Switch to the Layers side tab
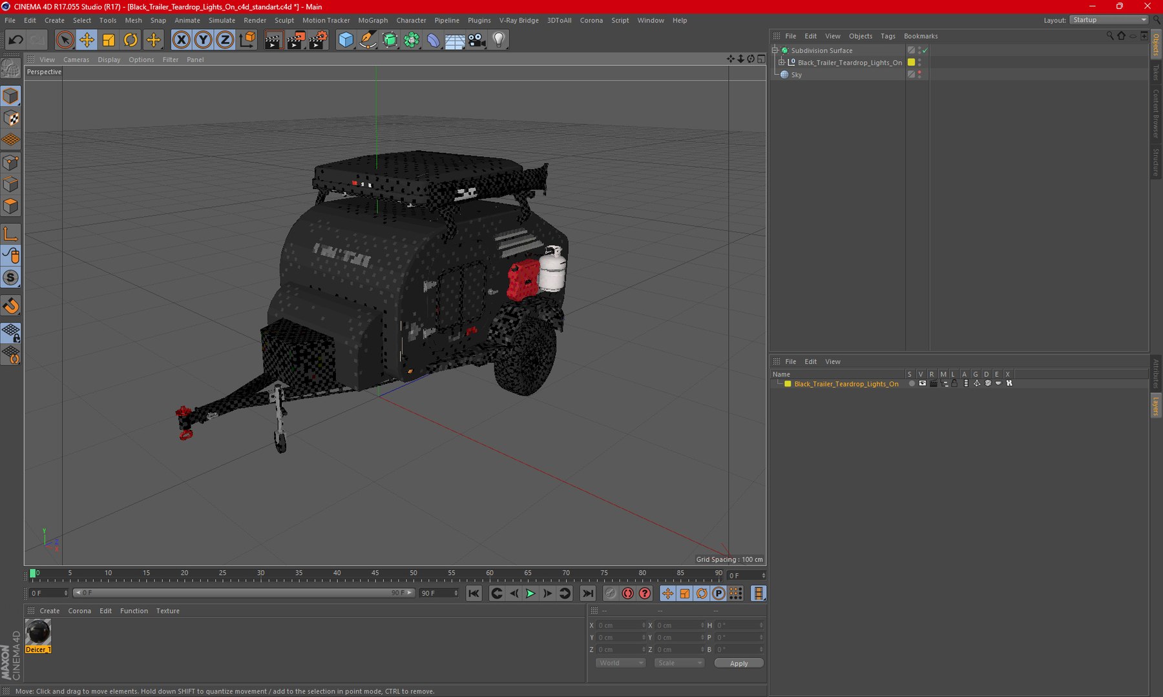The width and height of the screenshot is (1163, 697). [1156, 406]
